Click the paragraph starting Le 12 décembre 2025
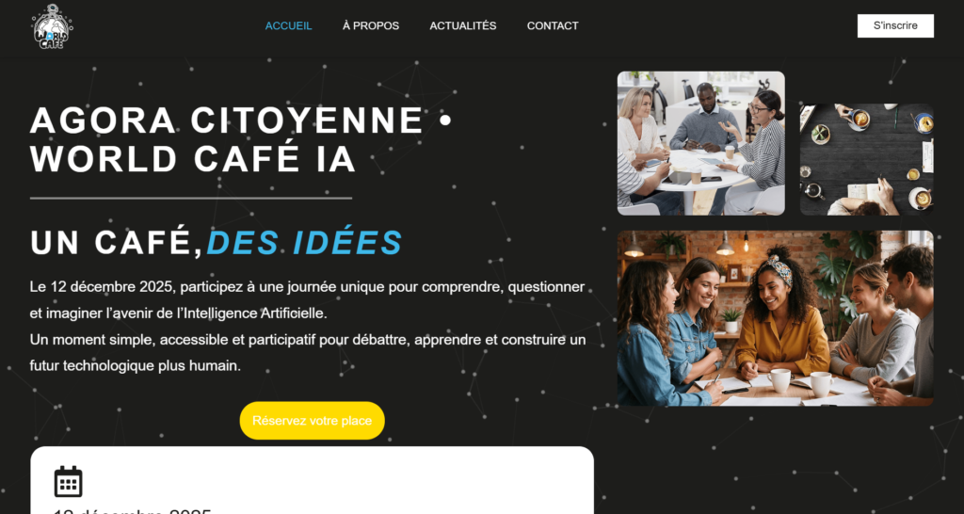964x514 pixels. tap(308, 300)
